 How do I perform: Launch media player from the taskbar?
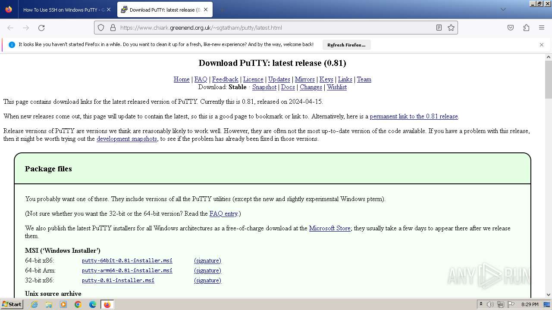63,304
